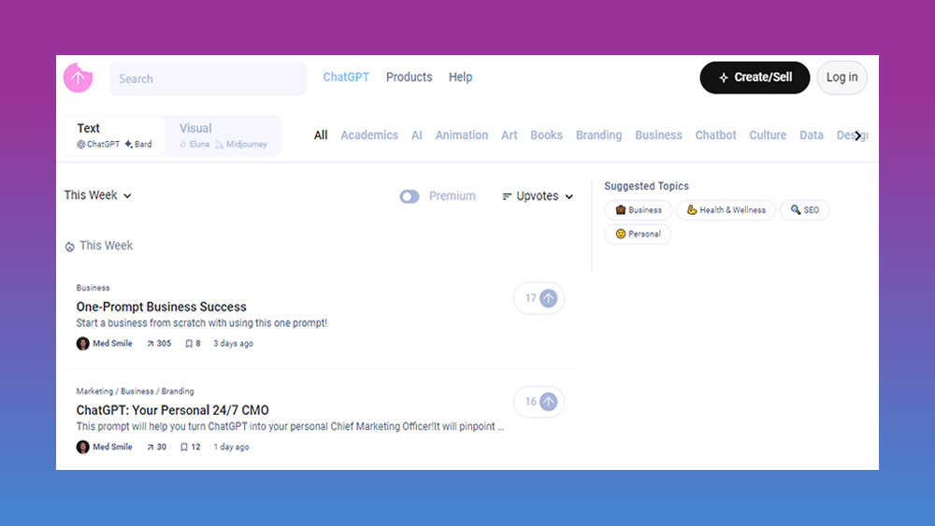Click the pink arrow site logo
This screenshot has height=526, width=935.
pos(78,78)
